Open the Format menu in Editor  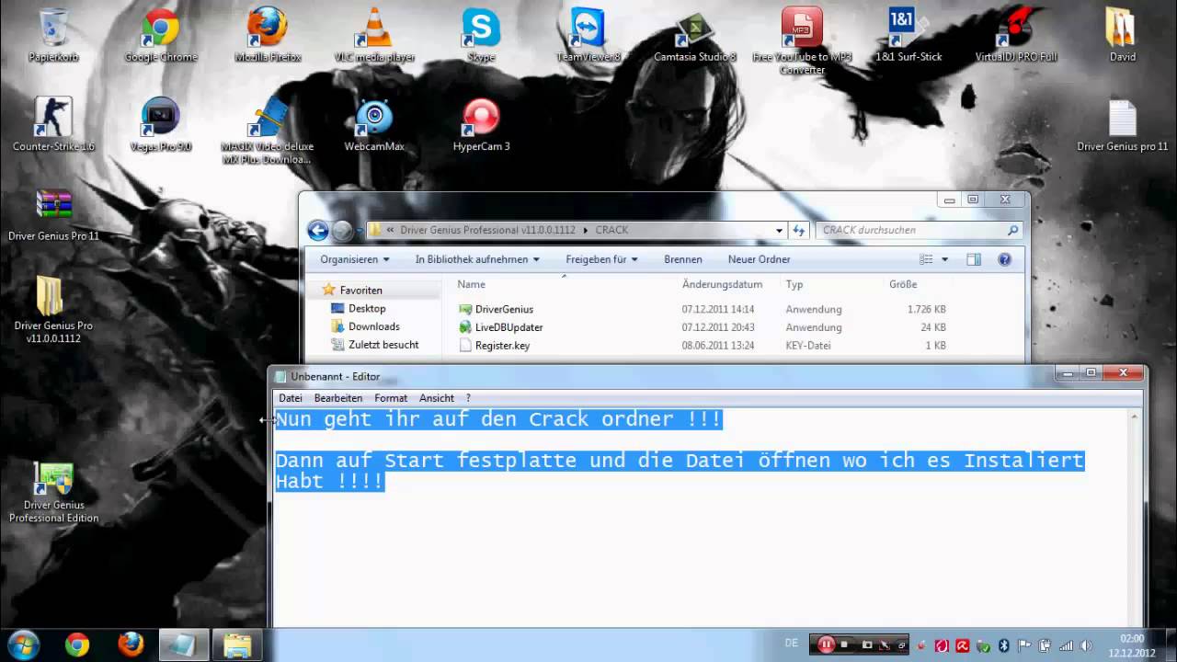tap(391, 398)
